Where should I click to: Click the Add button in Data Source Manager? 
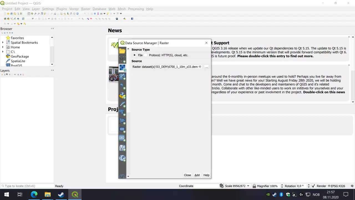coord(197,175)
